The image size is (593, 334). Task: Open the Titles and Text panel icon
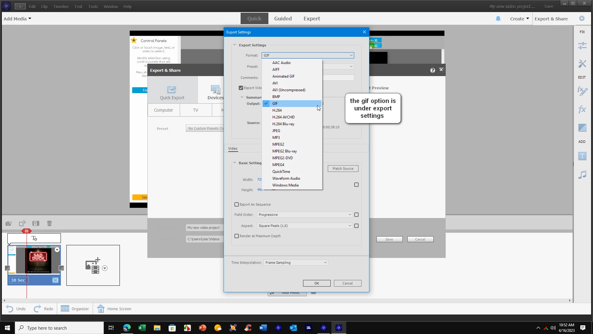tap(582, 156)
